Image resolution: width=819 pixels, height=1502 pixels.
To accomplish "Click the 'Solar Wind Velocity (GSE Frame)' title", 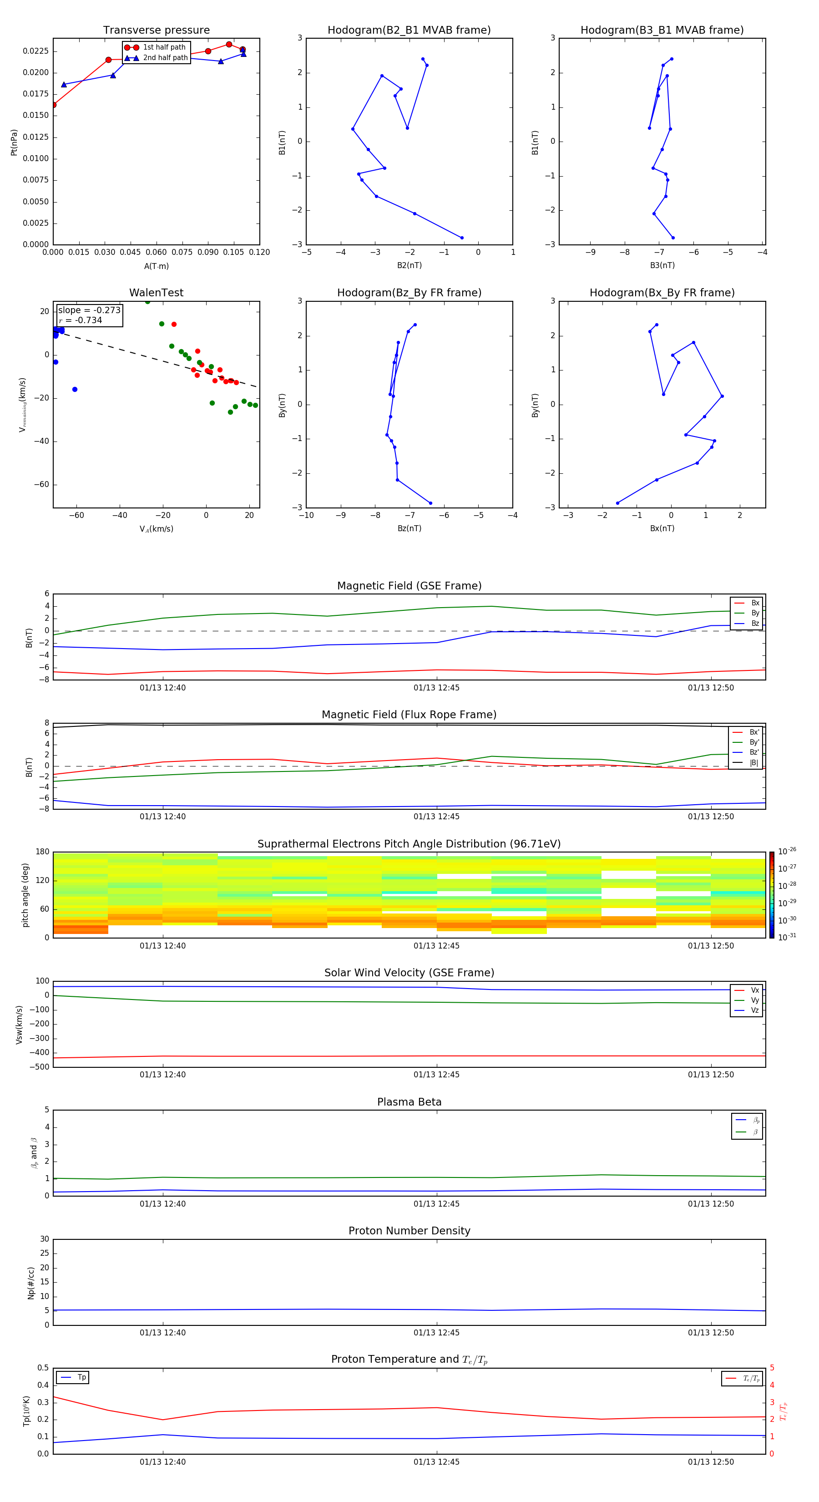I will tap(409, 973).
